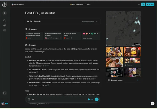
Task: Click the help question mark button
Action: point(152,103)
